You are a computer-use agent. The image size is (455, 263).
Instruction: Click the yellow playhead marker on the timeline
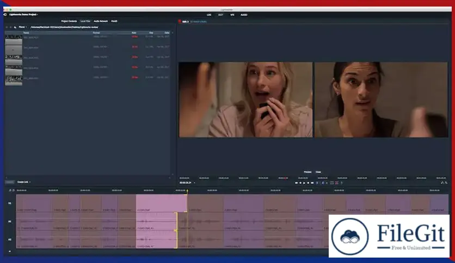click(187, 191)
